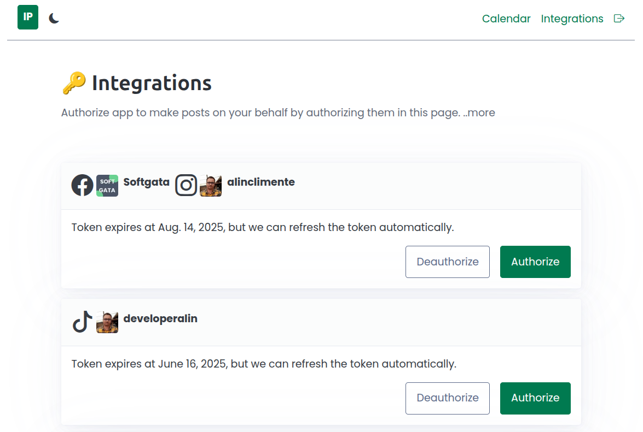This screenshot has height=432, width=643.
Task: Click the Integrations page heading
Action: click(152, 83)
